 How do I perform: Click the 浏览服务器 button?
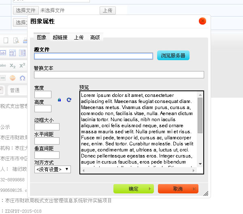click(173, 56)
